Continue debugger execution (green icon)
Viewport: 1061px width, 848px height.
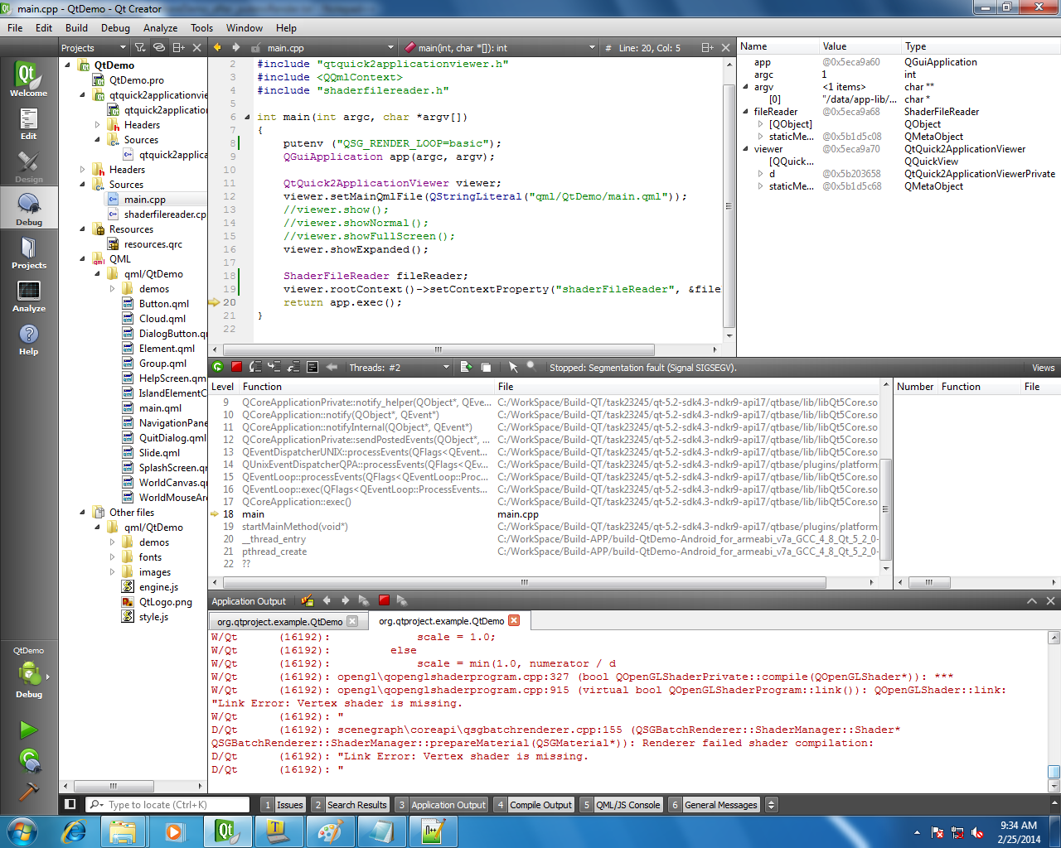[218, 367]
